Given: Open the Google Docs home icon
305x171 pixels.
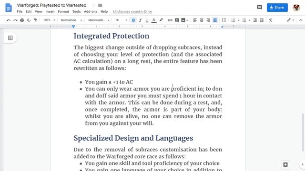Looking at the screenshot, I should point(9,8).
